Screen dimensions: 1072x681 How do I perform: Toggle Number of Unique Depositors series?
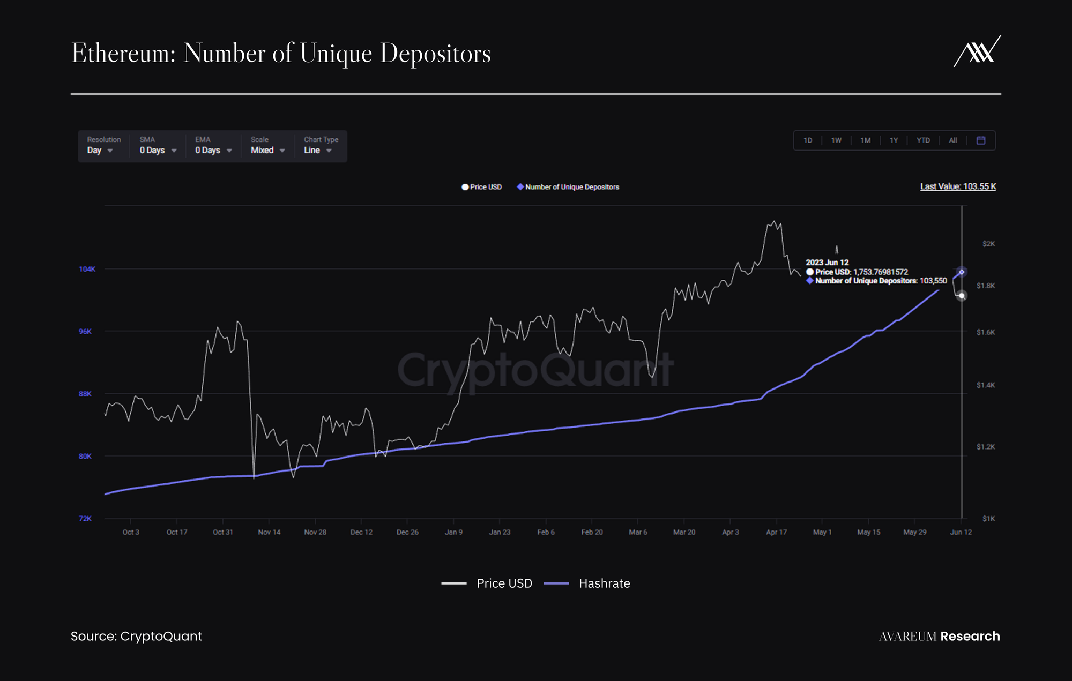[x=572, y=187]
